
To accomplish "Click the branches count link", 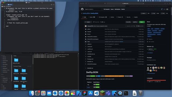I will coord(96,22).
